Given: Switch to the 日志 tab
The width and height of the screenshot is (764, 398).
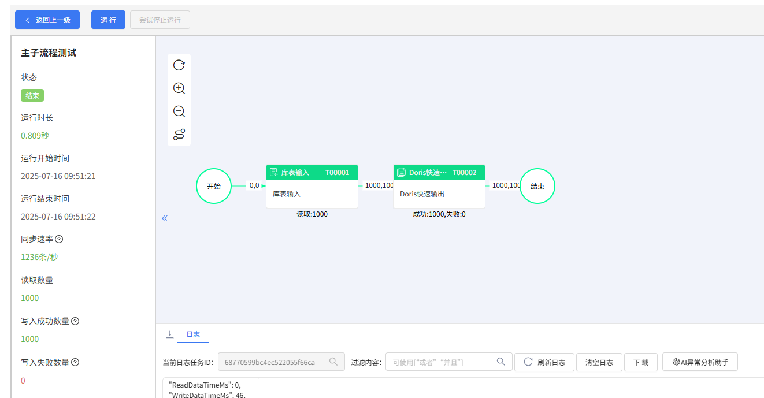Looking at the screenshot, I should 193,334.
